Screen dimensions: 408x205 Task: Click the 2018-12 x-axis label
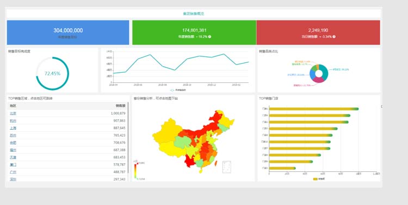click(x=212, y=85)
